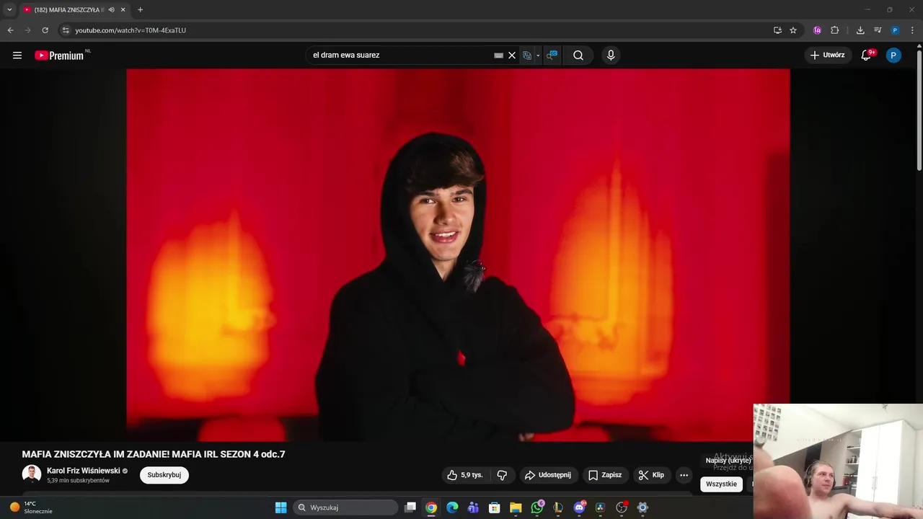
Task: Reload the current page
Action: tap(45, 30)
